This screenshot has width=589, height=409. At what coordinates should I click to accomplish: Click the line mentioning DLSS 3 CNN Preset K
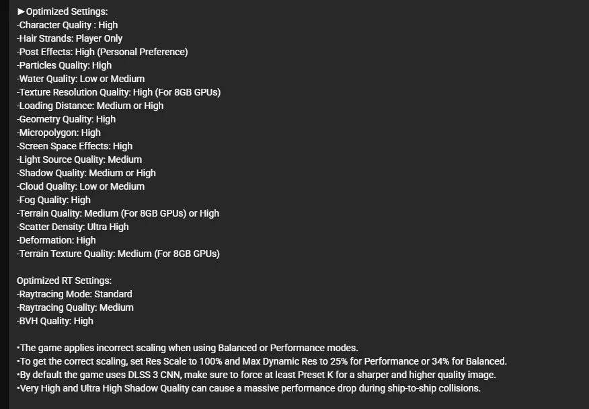pyautogui.click(x=257, y=375)
